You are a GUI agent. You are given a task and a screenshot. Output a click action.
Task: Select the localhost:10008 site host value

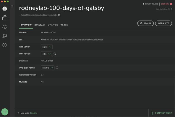pyautogui.click(x=48, y=32)
